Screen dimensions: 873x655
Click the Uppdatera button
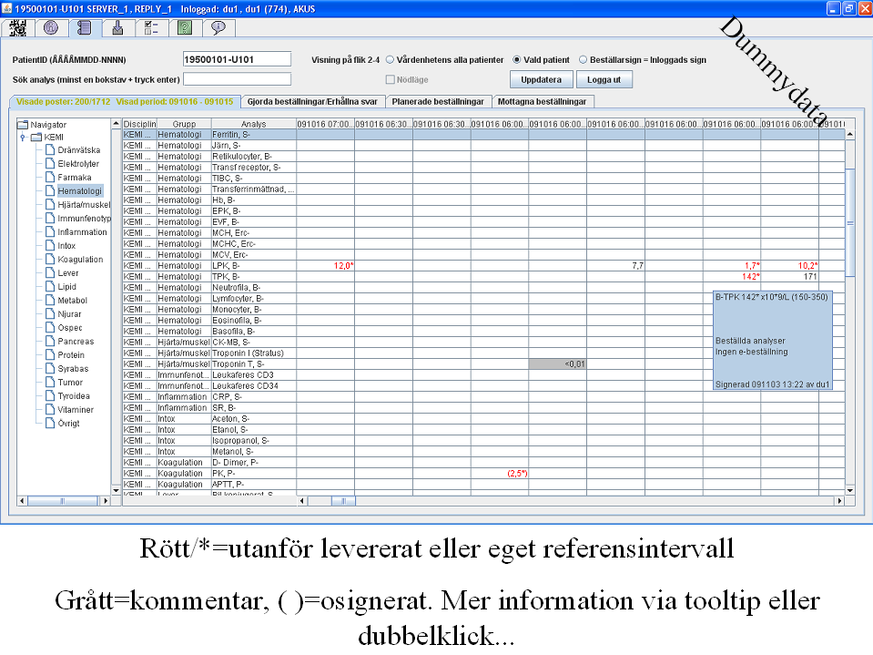[541, 79]
